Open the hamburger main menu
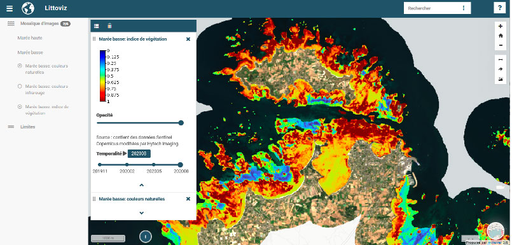This screenshot has height=245, width=512. pyautogui.click(x=10, y=8)
